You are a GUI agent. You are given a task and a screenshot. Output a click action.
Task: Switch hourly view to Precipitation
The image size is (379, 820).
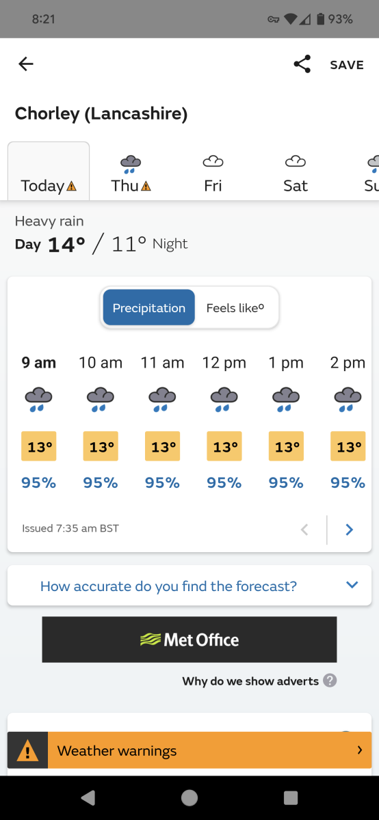[149, 307]
